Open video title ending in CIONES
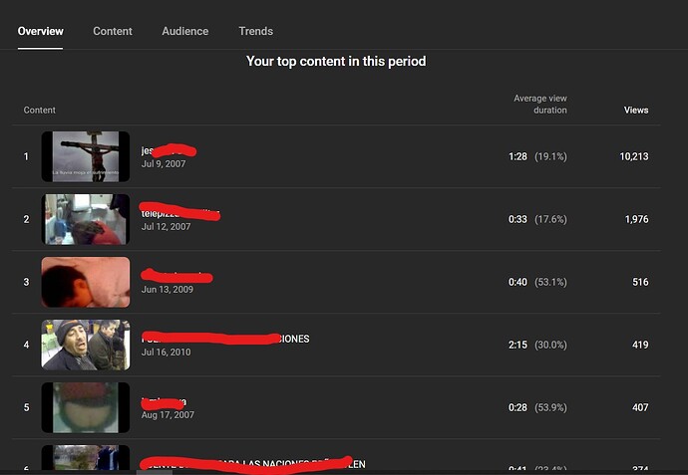 (225, 339)
